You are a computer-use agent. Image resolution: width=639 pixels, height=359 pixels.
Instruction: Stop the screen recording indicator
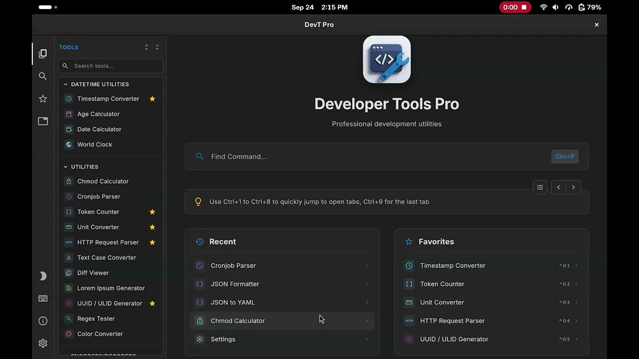click(x=515, y=7)
